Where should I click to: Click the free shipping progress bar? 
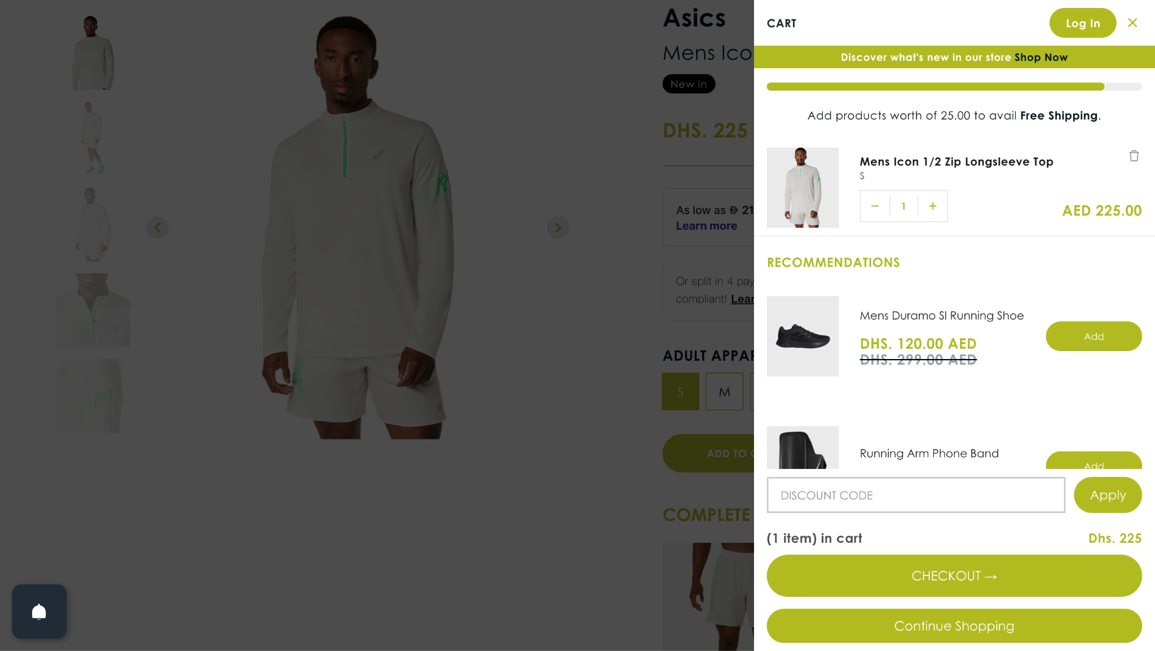tap(954, 87)
